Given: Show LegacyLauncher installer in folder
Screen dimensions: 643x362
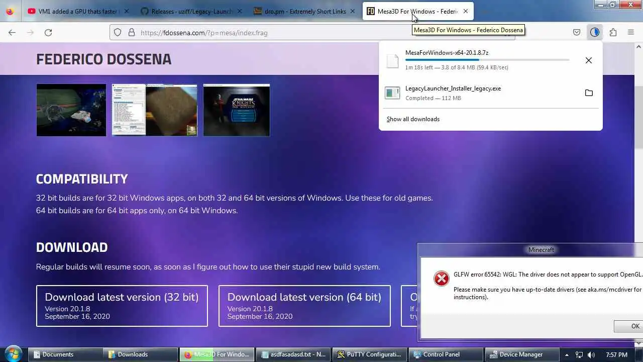Looking at the screenshot, I should point(589,93).
